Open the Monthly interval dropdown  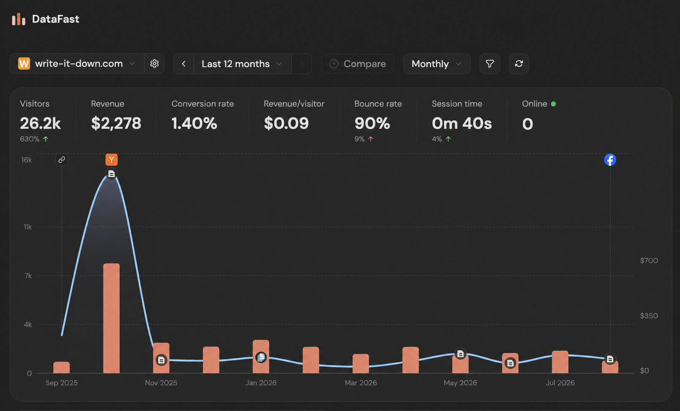pyautogui.click(x=437, y=64)
